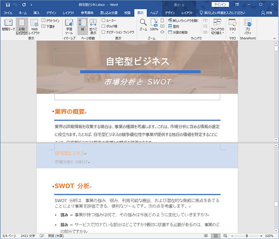Open the ファイル tab

[8, 13]
